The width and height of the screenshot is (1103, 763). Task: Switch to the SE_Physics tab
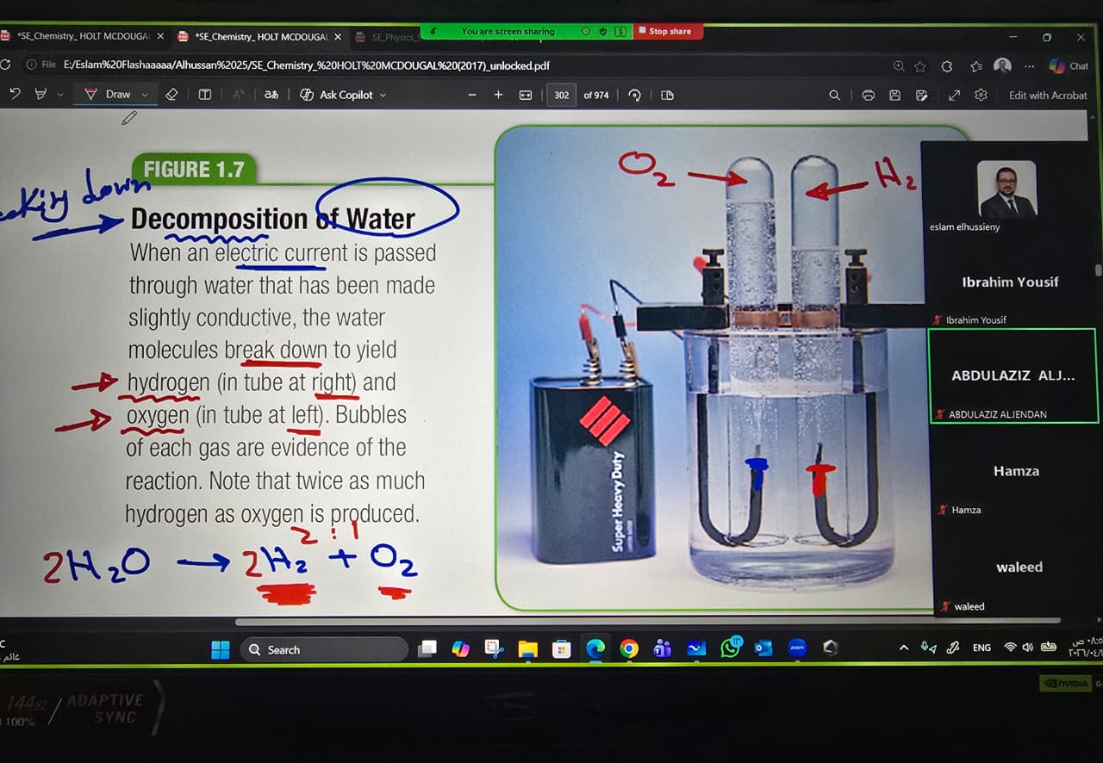(x=392, y=37)
